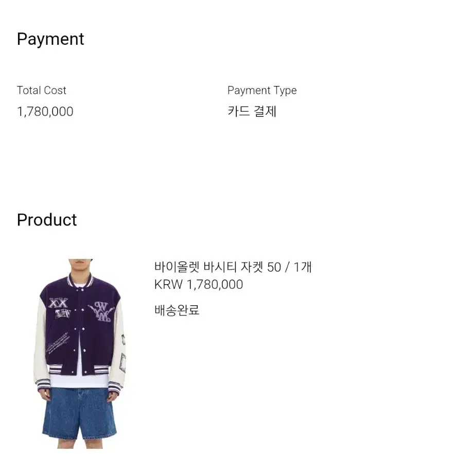Click the white leather sleeve on the left
Image resolution: width=454 pixels, height=454 pixels.
tap(41, 342)
